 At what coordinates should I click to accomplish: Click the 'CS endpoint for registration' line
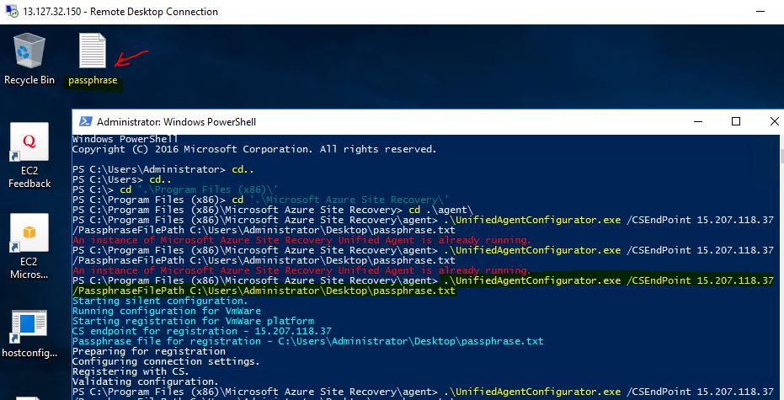[x=201, y=331]
